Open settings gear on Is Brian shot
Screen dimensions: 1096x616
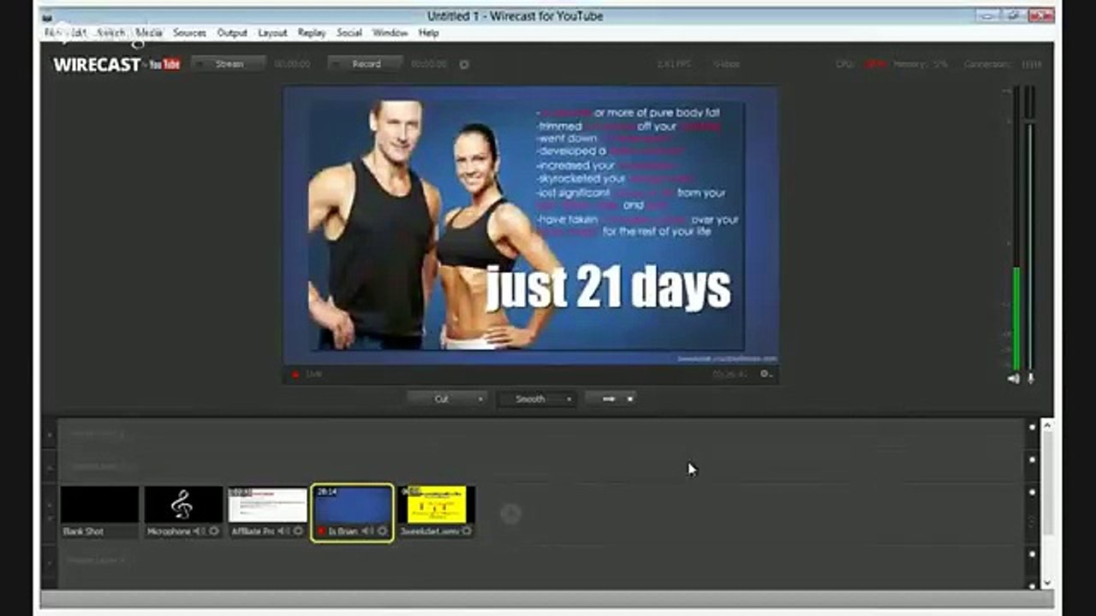[382, 531]
